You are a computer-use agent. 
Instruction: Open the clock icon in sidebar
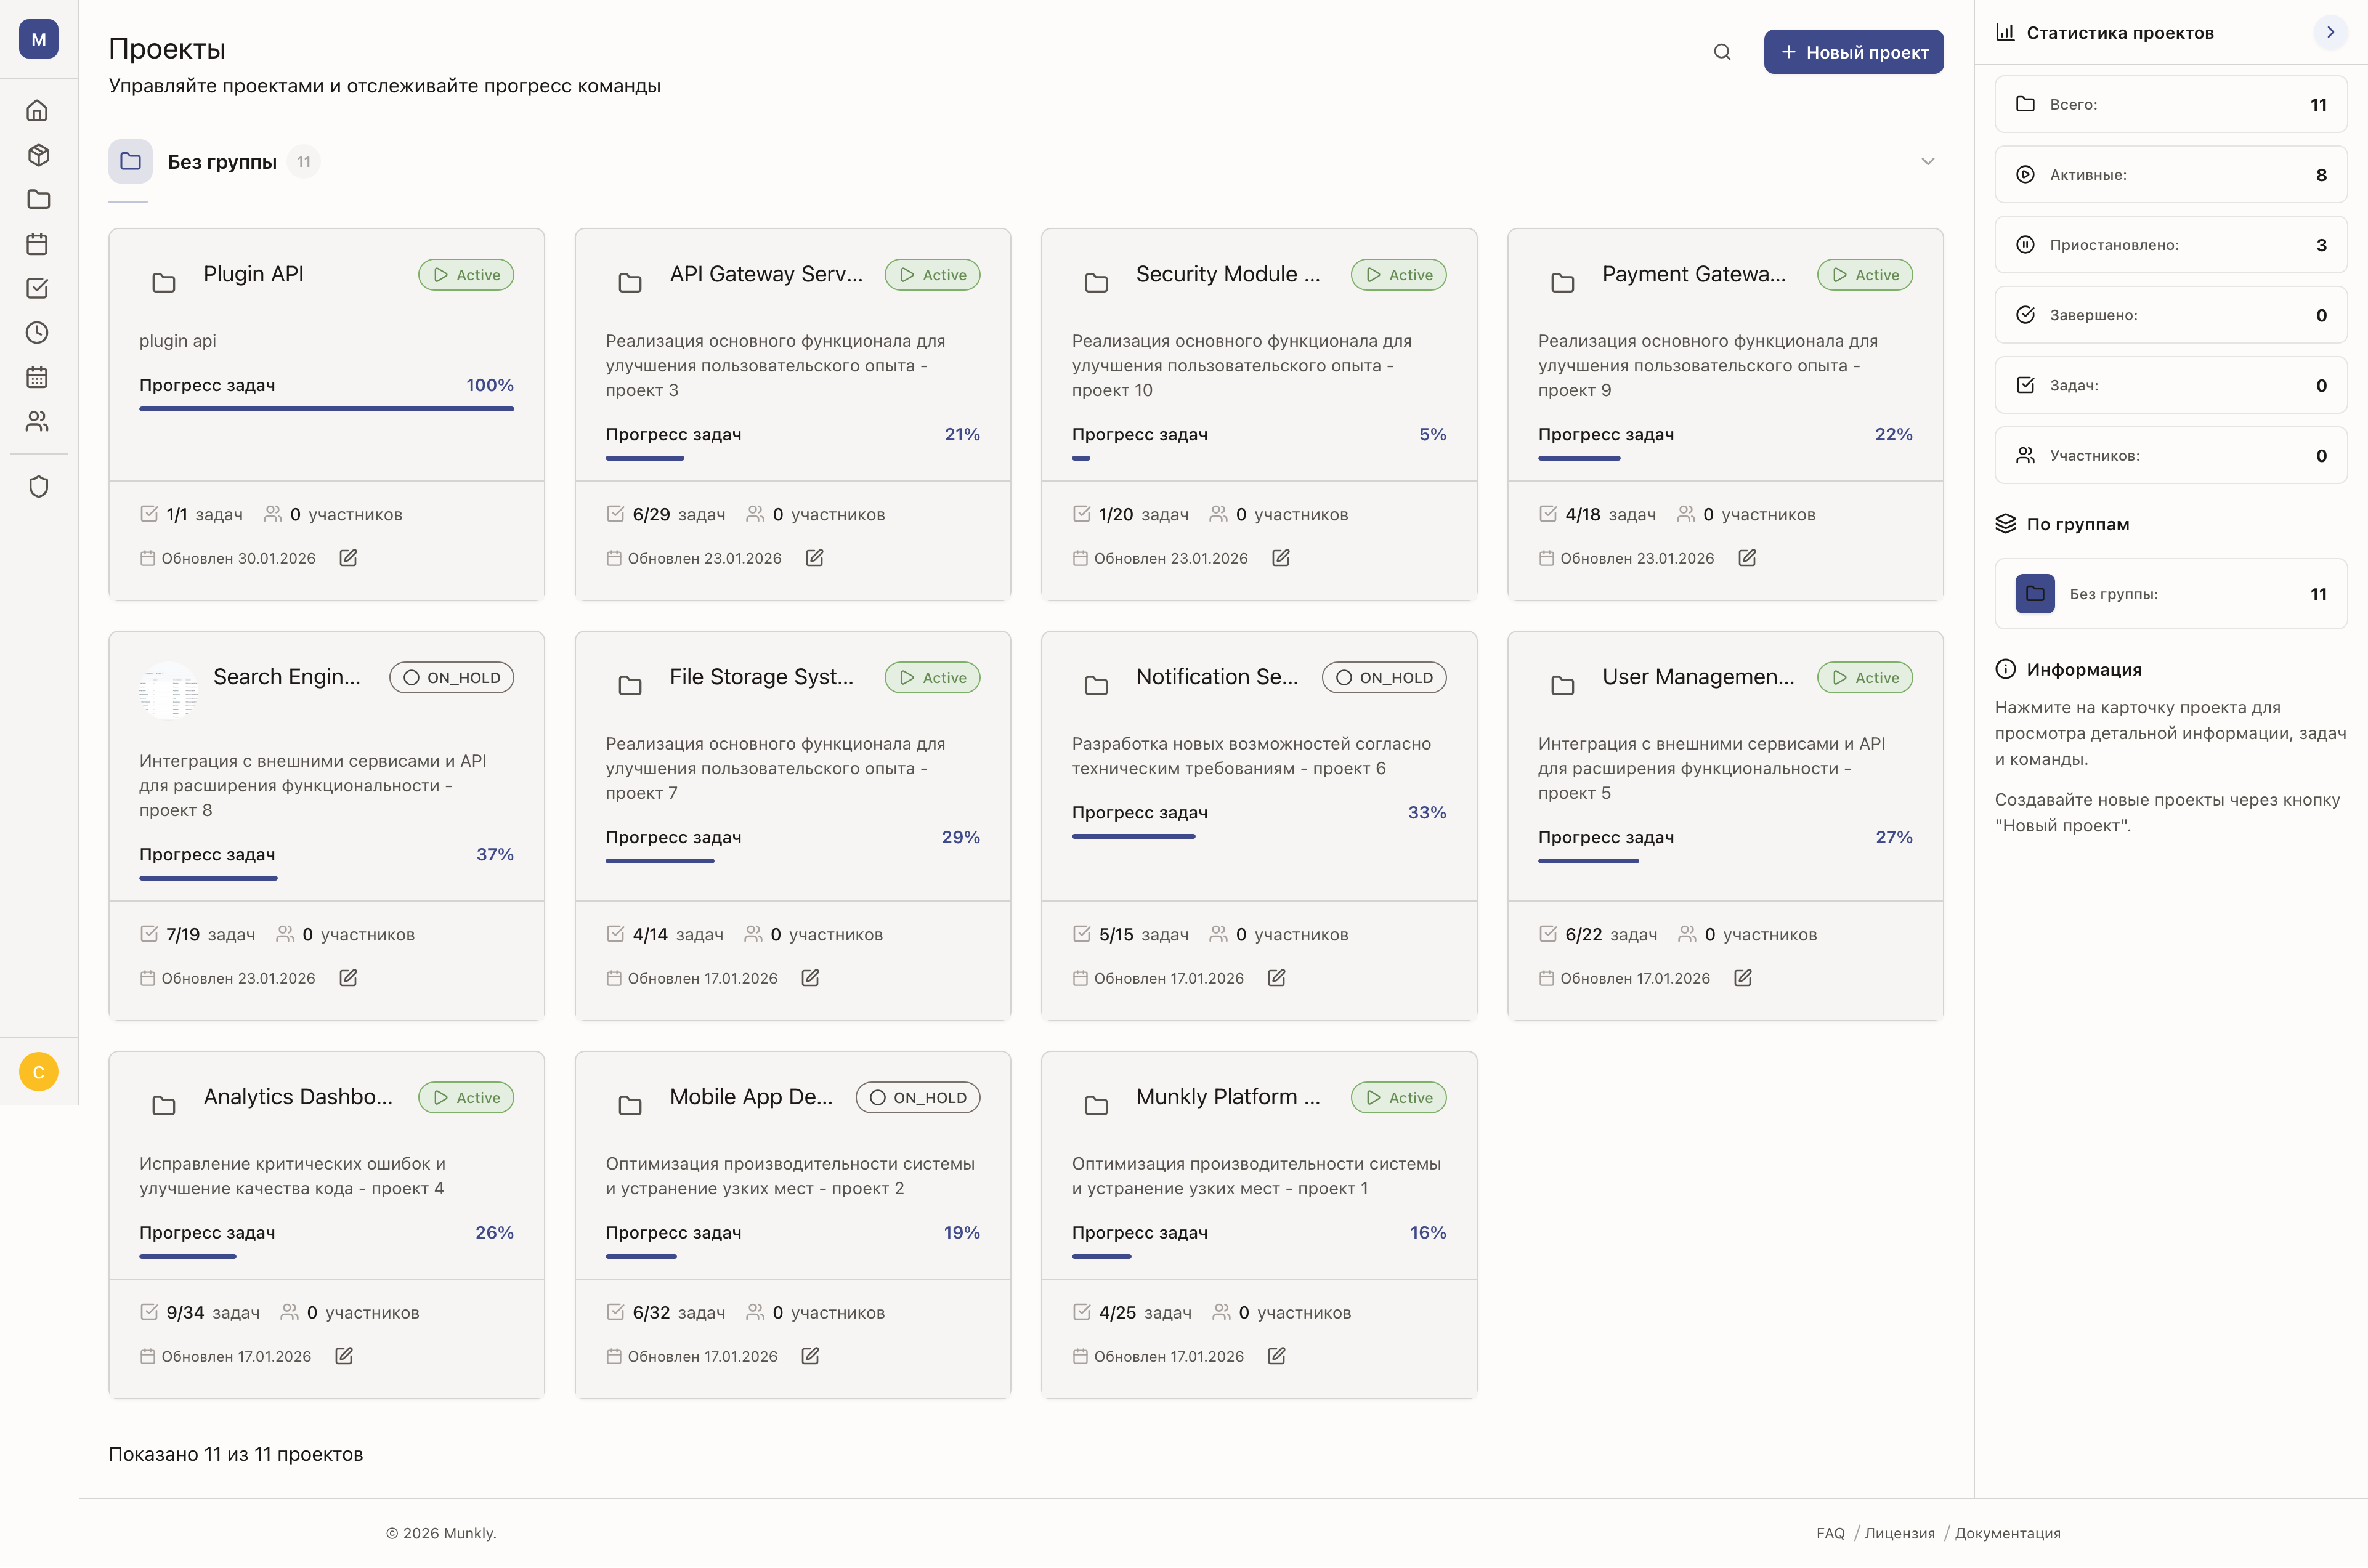click(x=38, y=332)
